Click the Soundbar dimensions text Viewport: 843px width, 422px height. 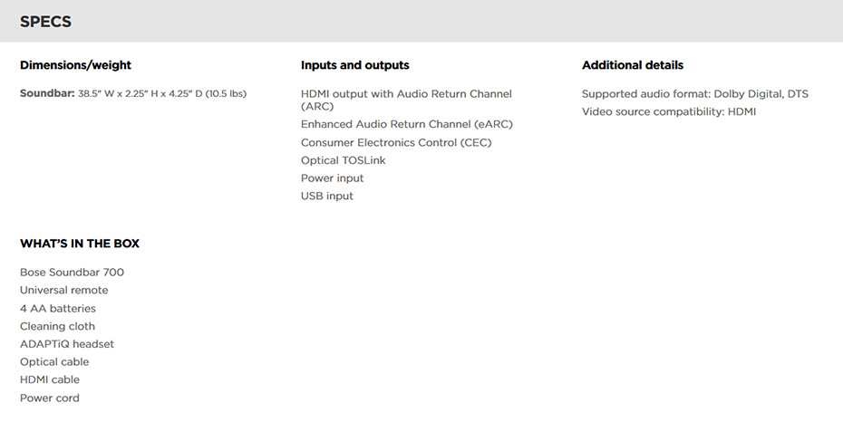(x=133, y=93)
